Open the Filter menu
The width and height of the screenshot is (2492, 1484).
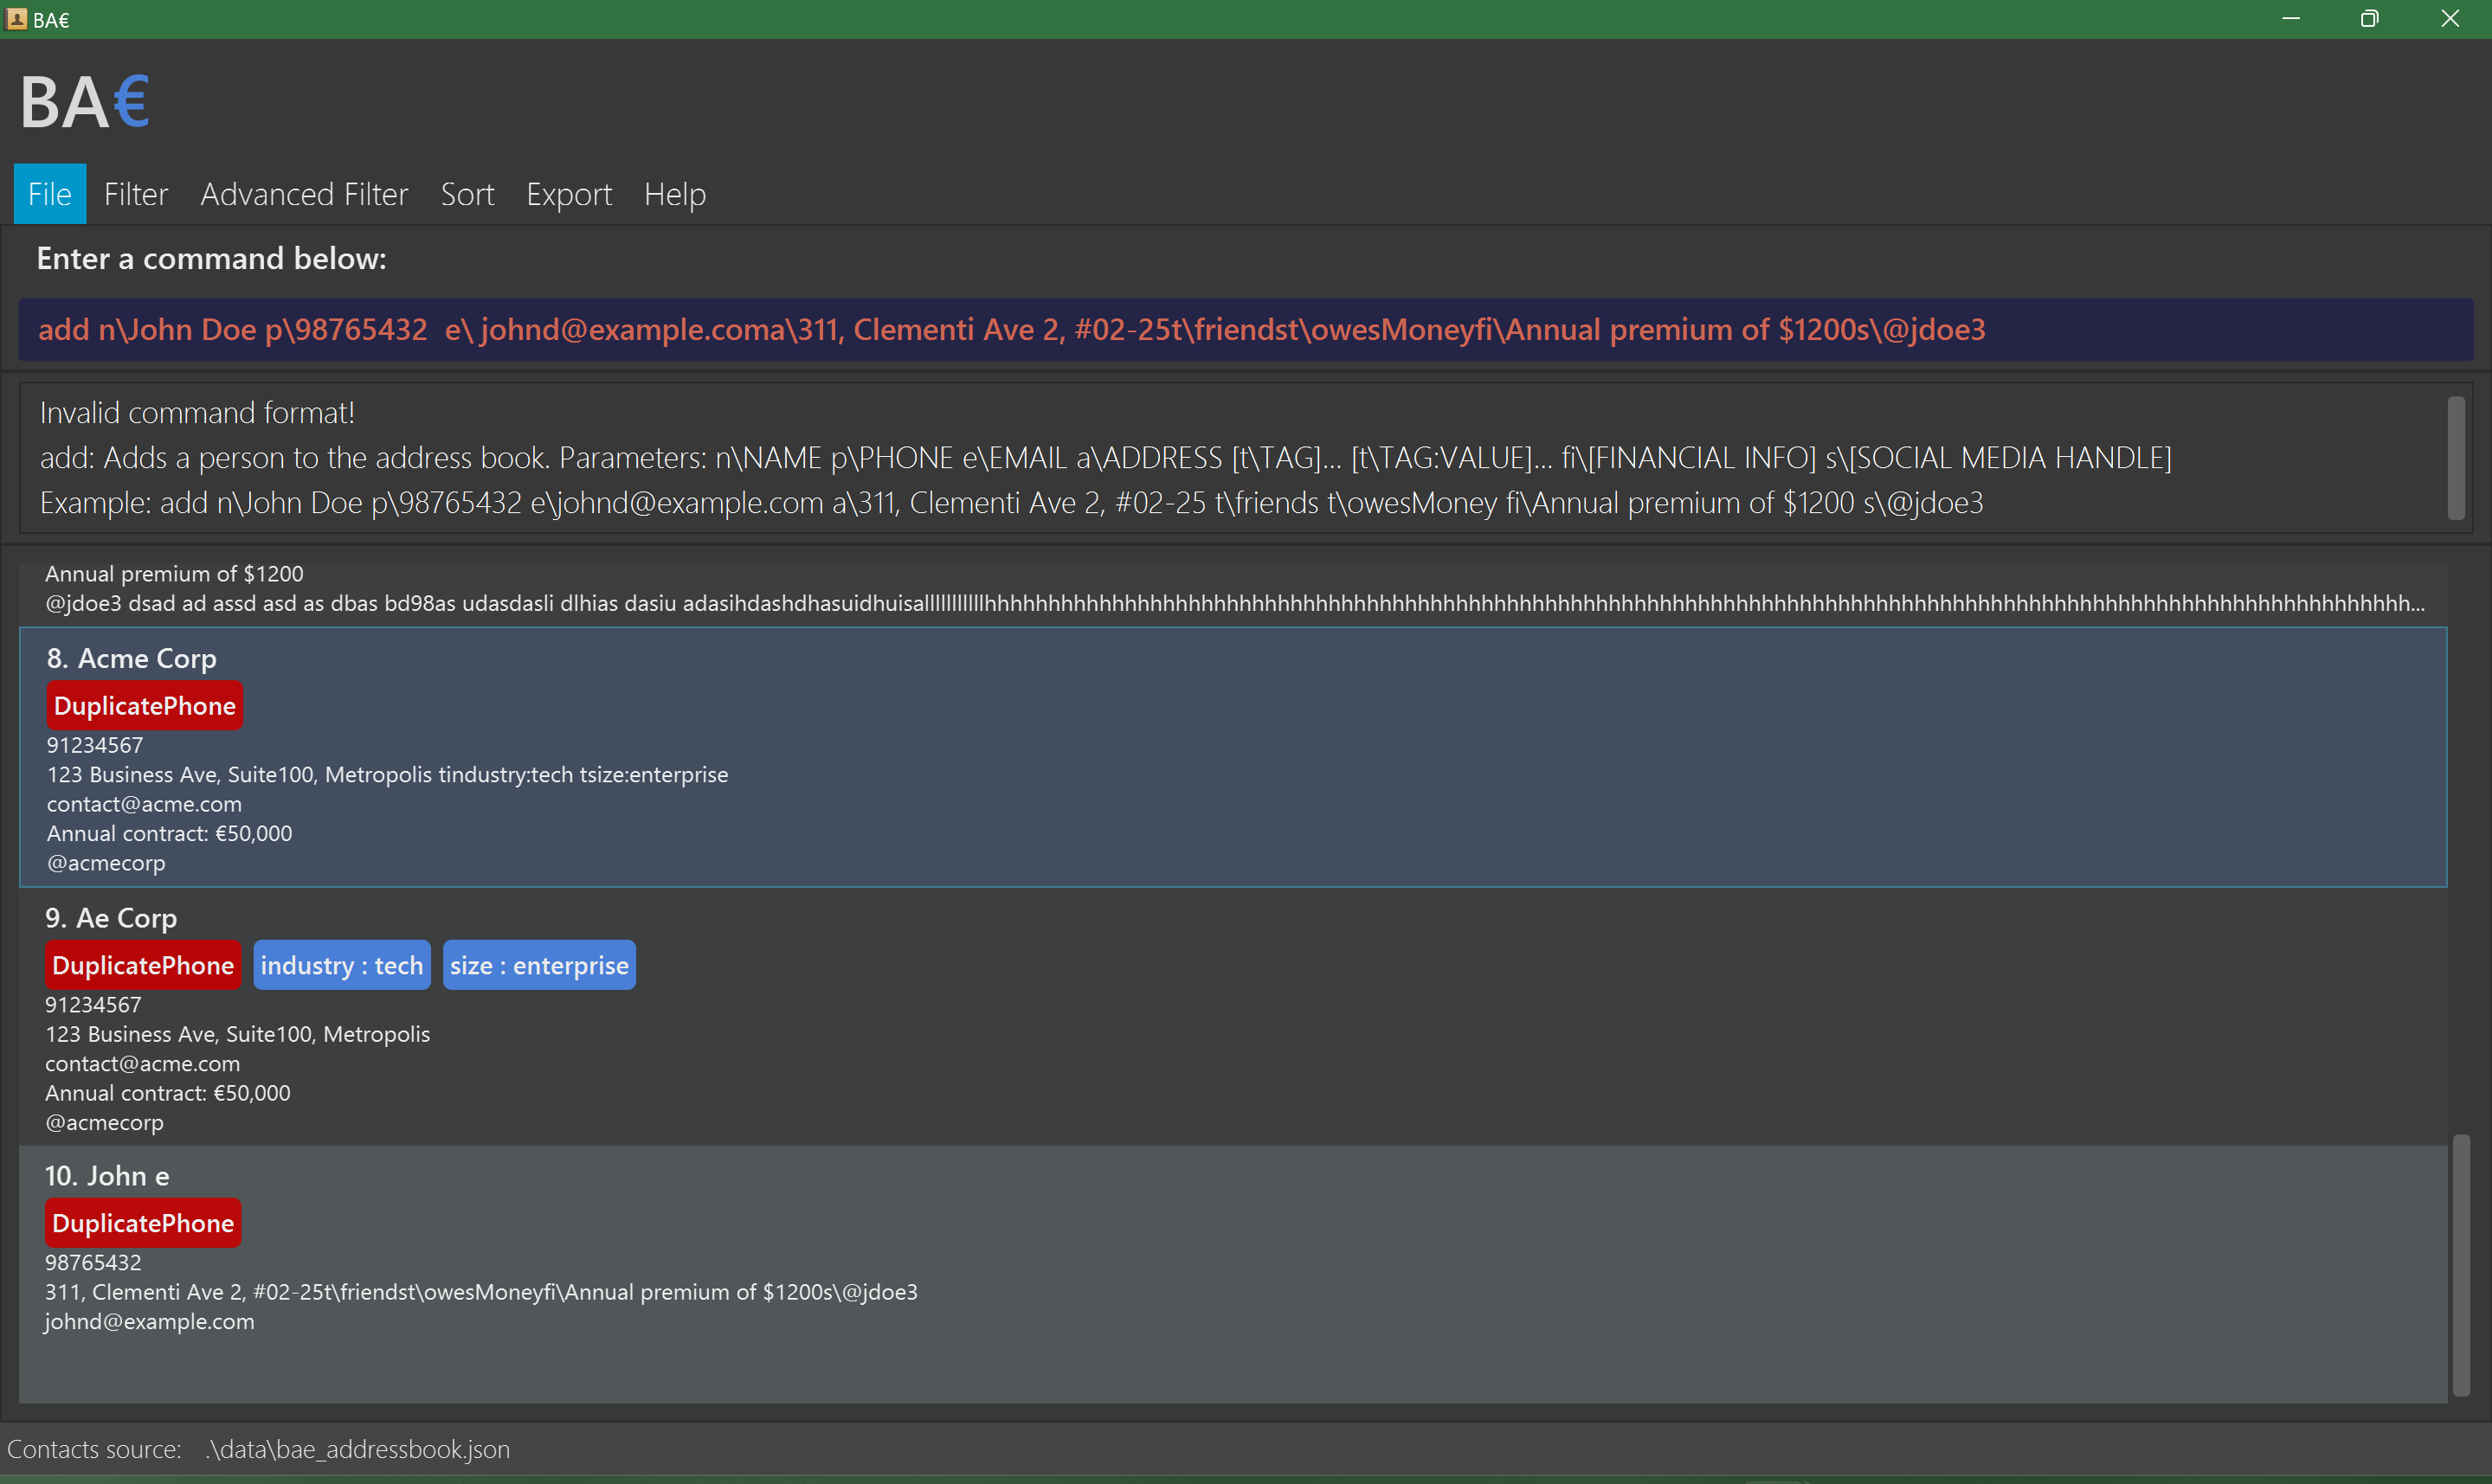pyautogui.click(x=136, y=194)
